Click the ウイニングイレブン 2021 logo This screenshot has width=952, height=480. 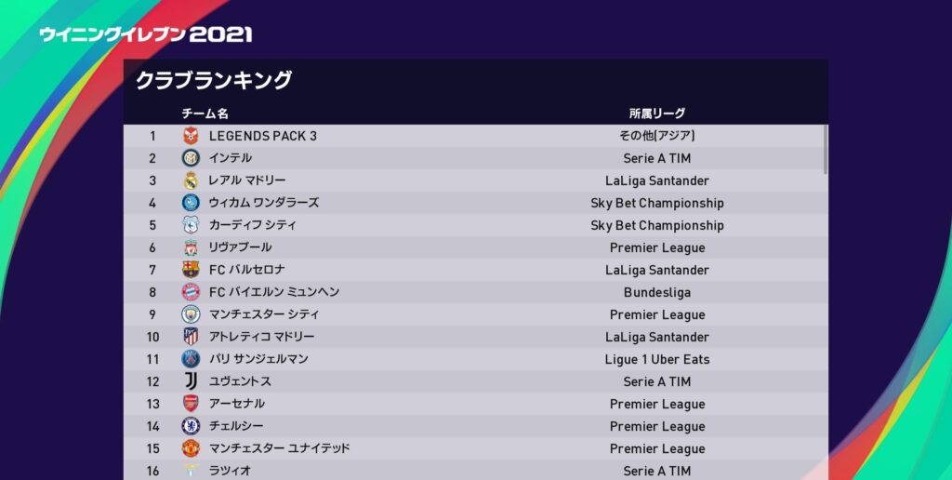[145, 34]
